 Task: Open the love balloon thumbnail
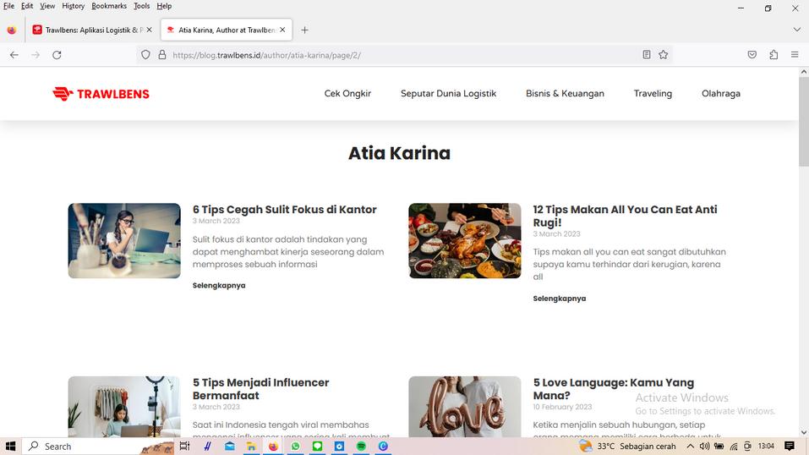point(465,407)
